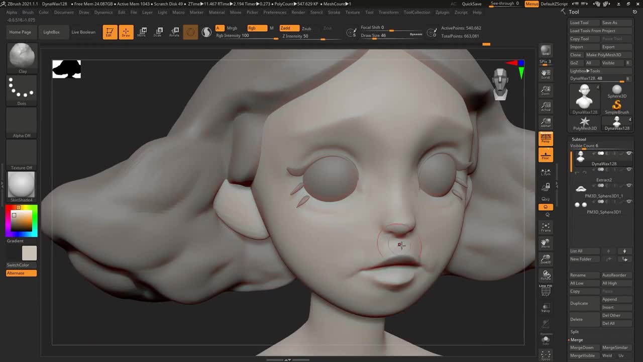This screenshot has height=362, width=643.
Task: Toggle Perspective (Persp) view
Action: [x=546, y=139]
